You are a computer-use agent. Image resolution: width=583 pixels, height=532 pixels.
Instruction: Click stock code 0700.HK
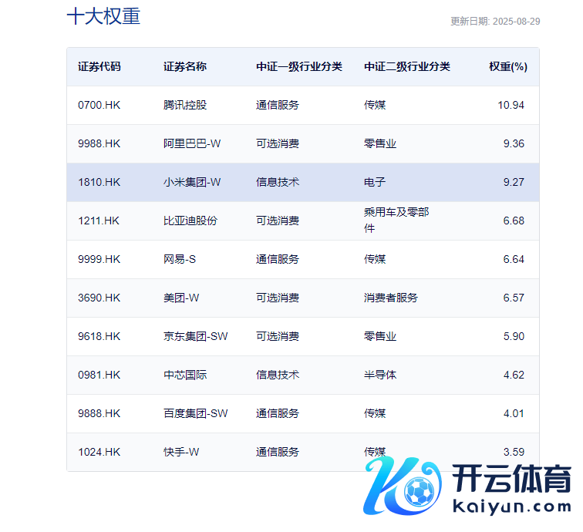(99, 105)
